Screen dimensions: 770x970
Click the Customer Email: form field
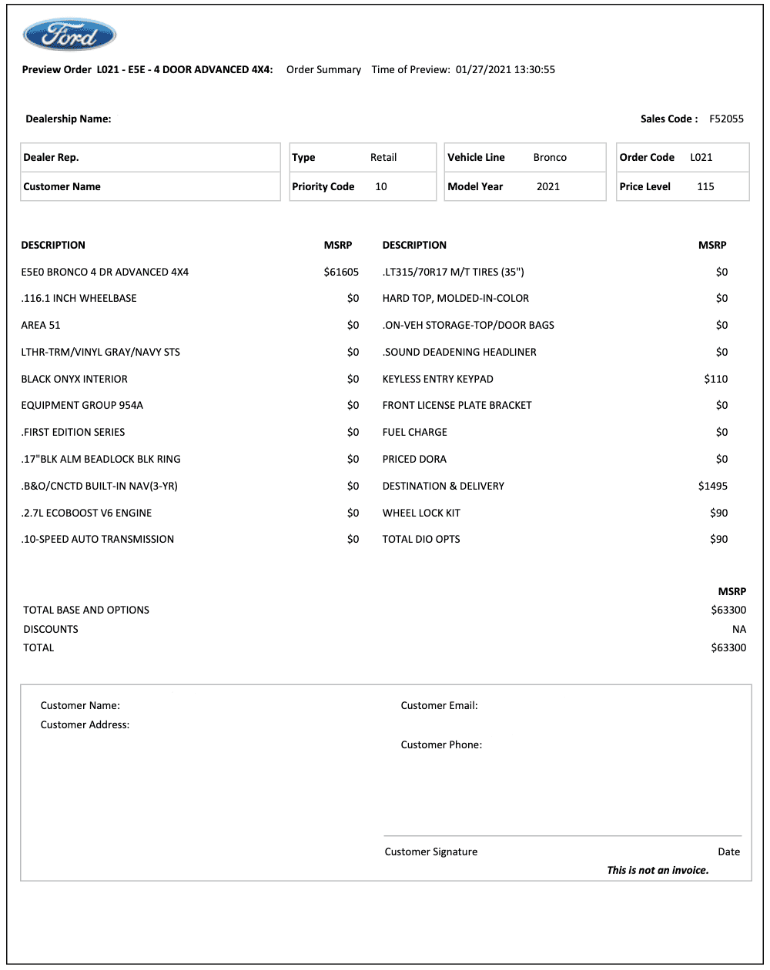coord(440,705)
